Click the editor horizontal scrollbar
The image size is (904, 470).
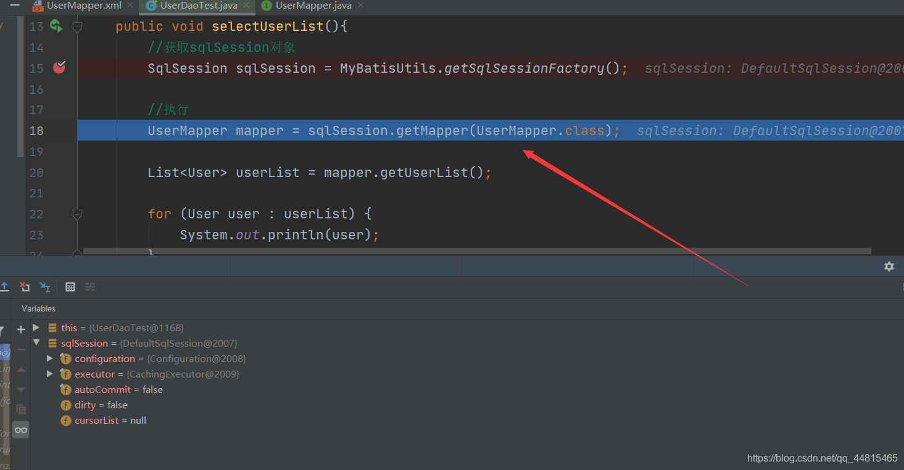click(x=477, y=251)
